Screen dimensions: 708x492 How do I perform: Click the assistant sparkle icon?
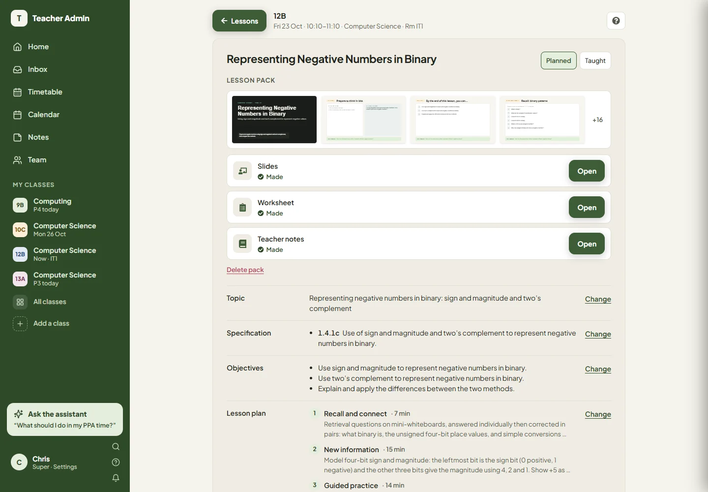[x=19, y=414]
